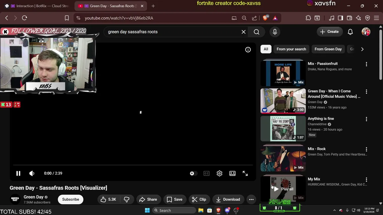The height and width of the screenshot is (215, 383).
Task: Click the video progress bar
Action: (133, 165)
